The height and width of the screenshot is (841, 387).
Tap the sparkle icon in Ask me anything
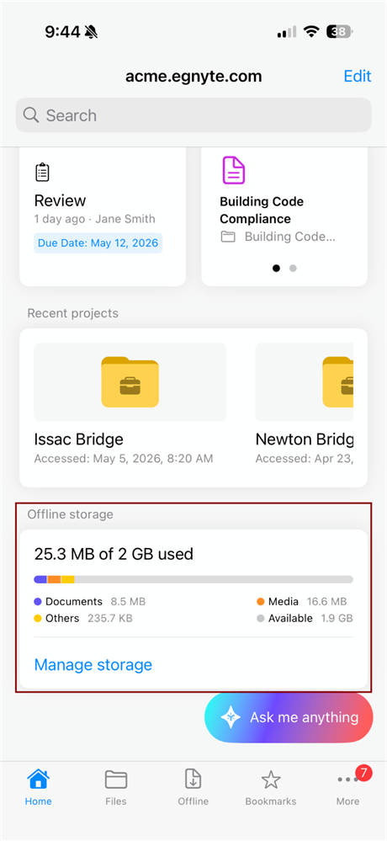point(231,717)
